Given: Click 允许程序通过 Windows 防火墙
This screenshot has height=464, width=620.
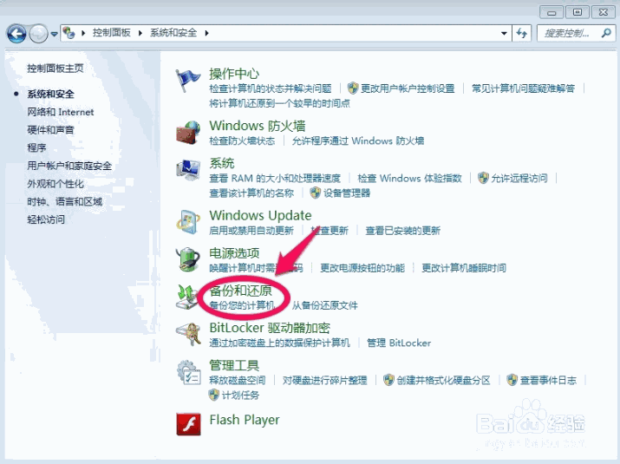Looking at the screenshot, I should point(358,141).
